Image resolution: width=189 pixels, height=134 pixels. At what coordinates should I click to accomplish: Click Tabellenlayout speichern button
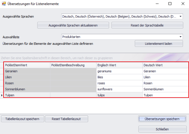click(22, 119)
